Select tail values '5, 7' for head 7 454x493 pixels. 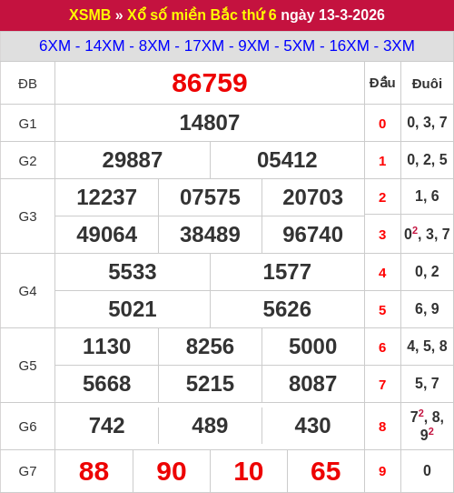coord(427,383)
